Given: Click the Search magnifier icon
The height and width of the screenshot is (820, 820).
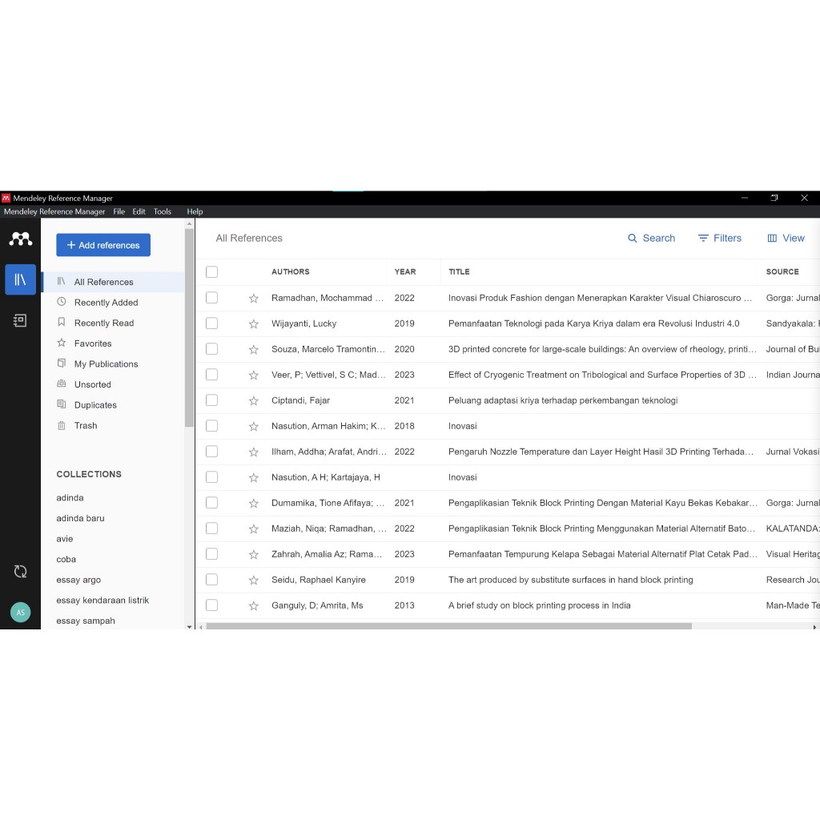Looking at the screenshot, I should (x=633, y=239).
